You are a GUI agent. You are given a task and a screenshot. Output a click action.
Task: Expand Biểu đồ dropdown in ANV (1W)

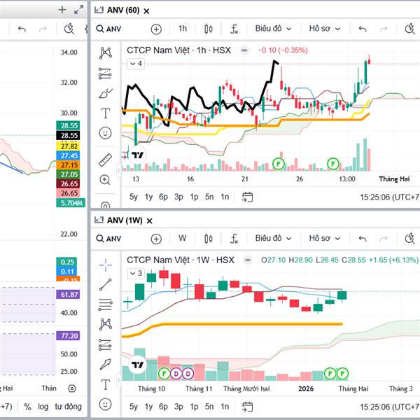(x=273, y=238)
